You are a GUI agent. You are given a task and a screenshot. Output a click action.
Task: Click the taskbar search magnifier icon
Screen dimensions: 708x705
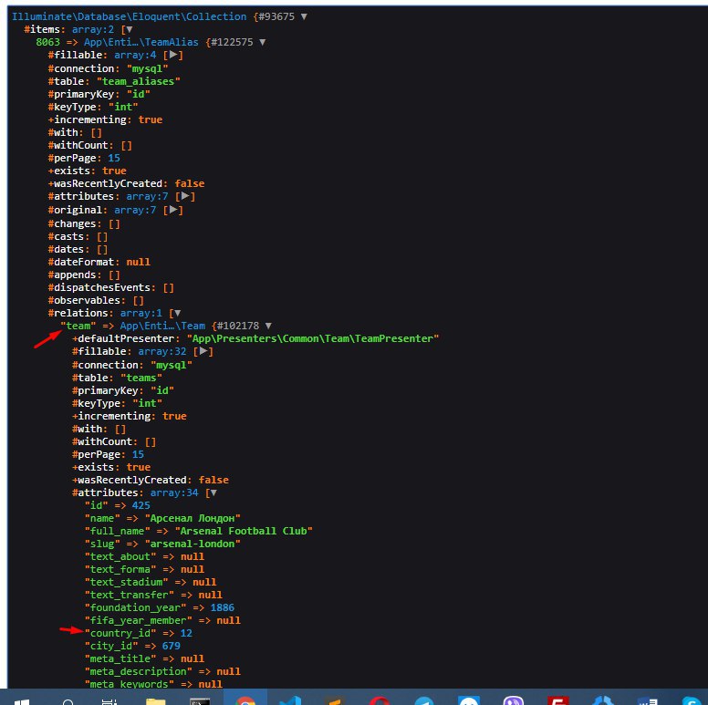point(68,701)
